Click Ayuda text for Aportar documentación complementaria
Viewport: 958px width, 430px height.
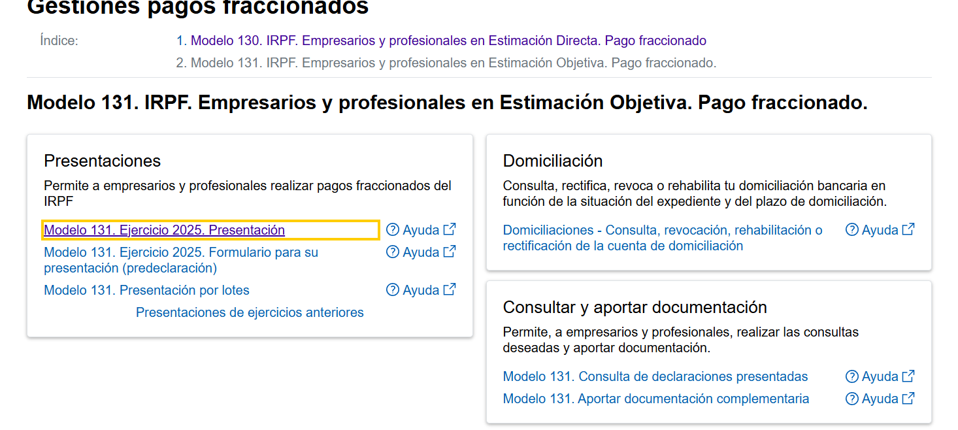pos(880,399)
